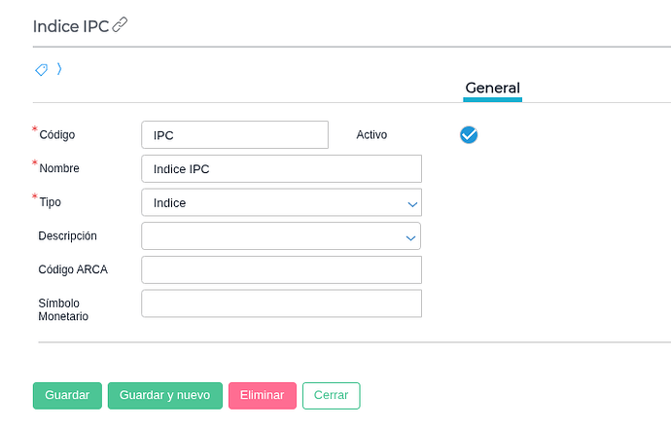Focus the Nombre text field
This screenshot has height=428, width=671.
tap(281, 168)
